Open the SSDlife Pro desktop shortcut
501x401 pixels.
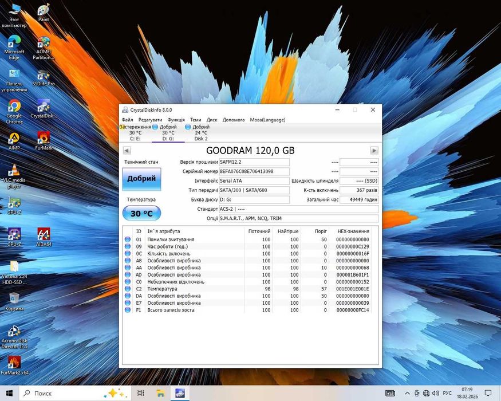click(44, 78)
